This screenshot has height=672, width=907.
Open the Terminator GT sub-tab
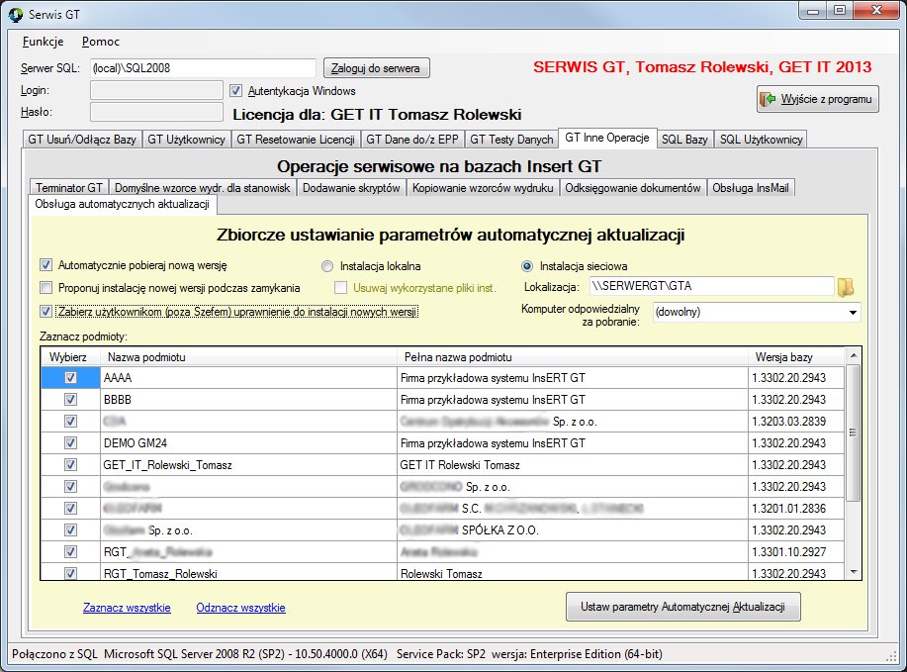pyautogui.click(x=69, y=188)
